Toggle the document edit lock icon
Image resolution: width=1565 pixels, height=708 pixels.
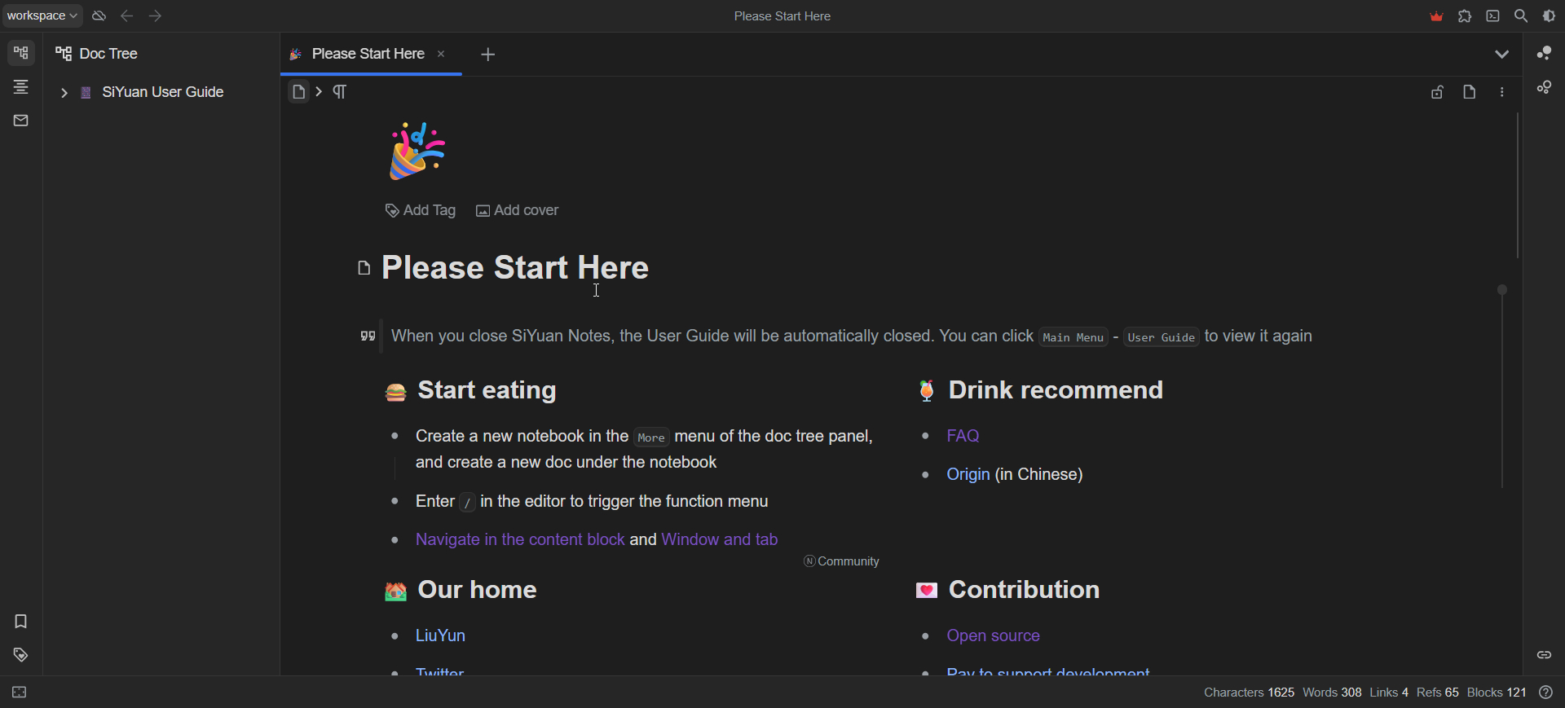1437,92
